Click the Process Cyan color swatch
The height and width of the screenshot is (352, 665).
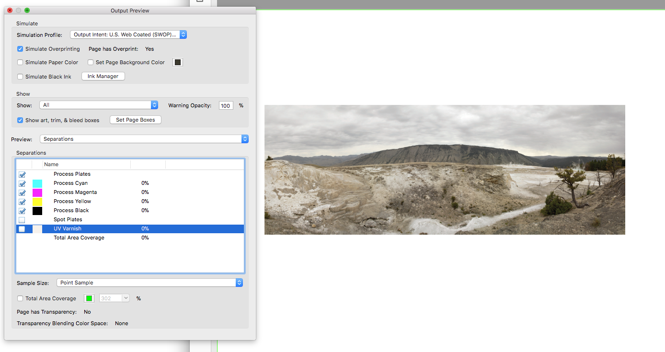37,183
